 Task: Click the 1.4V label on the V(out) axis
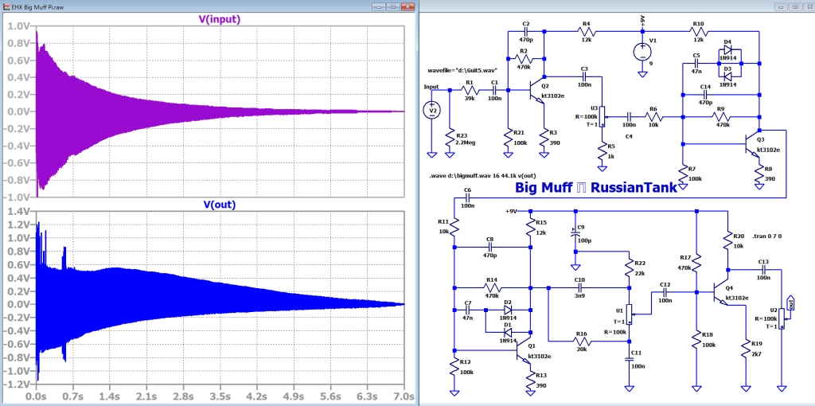coord(19,211)
